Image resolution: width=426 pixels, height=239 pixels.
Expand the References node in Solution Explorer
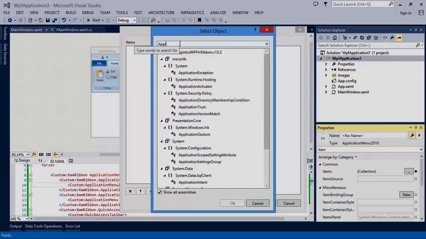[326, 70]
